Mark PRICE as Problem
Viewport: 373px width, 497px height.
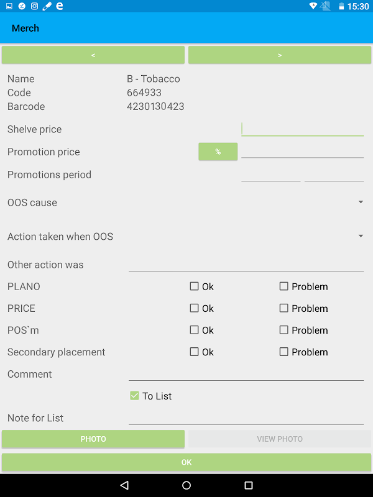[x=284, y=308]
